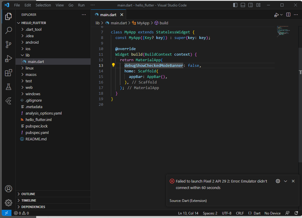Open the Go menu

[71, 5]
